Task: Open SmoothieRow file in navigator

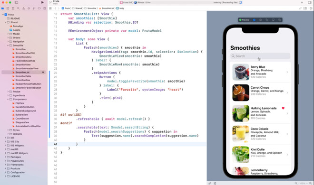Action: pyautogui.click(x=21, y=80)
